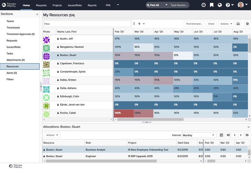Open the help question mark icon
Viewport: 251px width, 169px height.
click(228, 5)
